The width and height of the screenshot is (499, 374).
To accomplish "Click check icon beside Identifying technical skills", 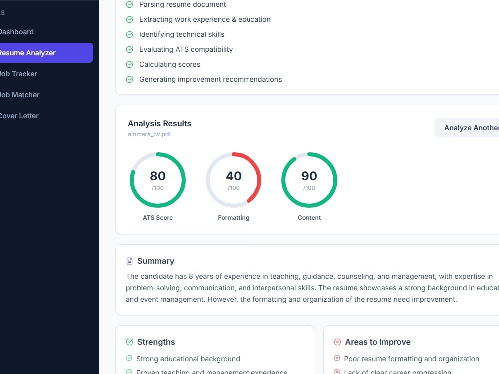I will click(x=130, y=35).
